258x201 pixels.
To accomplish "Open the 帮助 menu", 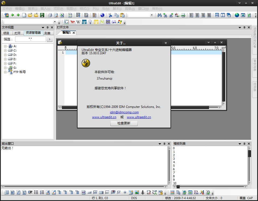I will 157,9.
